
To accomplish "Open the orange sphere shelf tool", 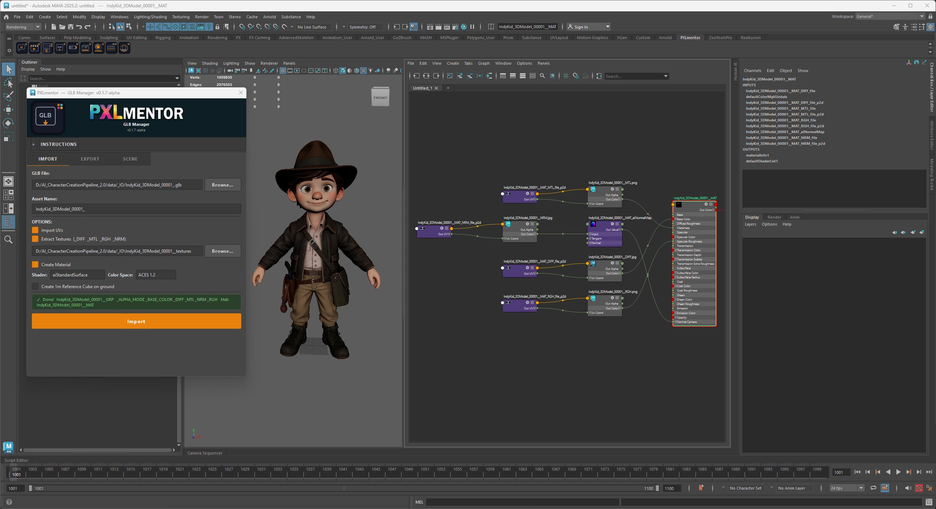I will tap(98, 48).
